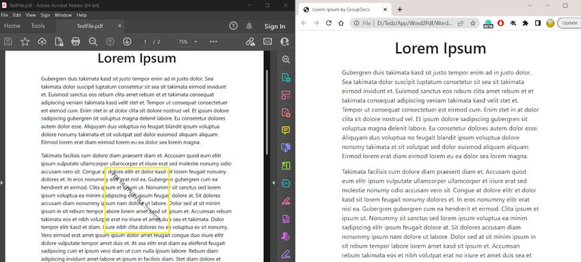Open the Edit menu in Acrobat
Screen dimensions: 581x262
(x=17, y=15)
